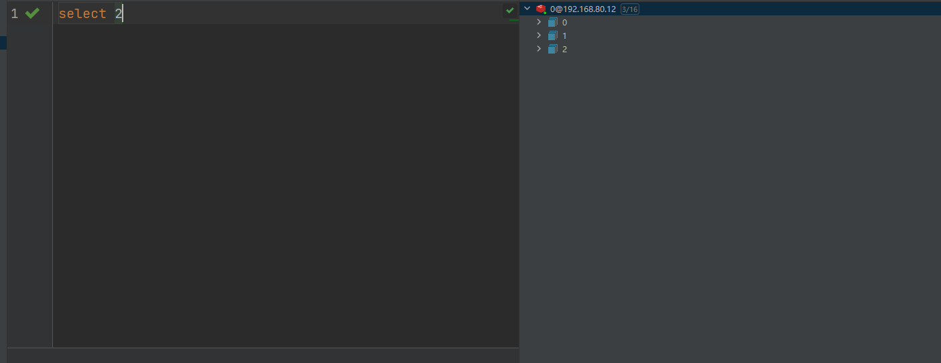Image resolution: width=941 pixels, height=363 pixels.
Task: Expand database 2 in the tree
Action: click(x=539, y=49)
